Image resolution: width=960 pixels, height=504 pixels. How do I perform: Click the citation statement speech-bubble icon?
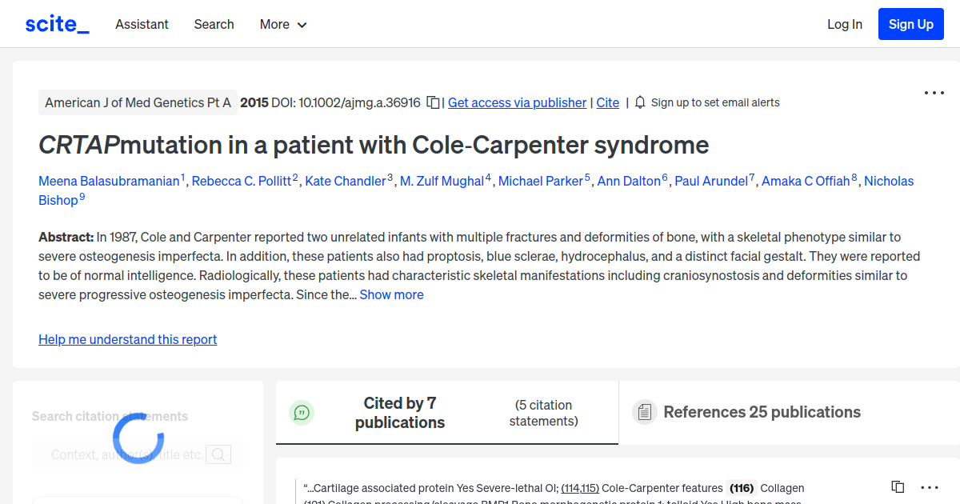[x=302, y=412]
